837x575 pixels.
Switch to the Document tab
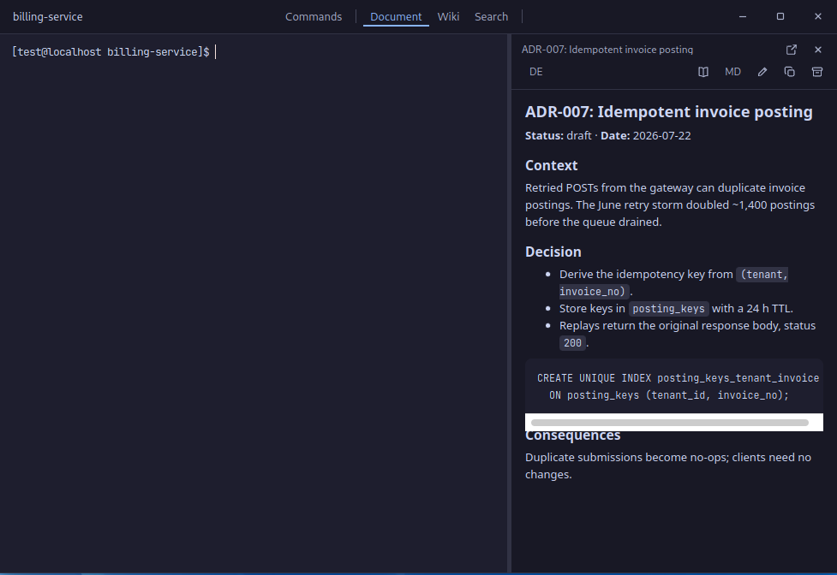click(x=396, y=16)
